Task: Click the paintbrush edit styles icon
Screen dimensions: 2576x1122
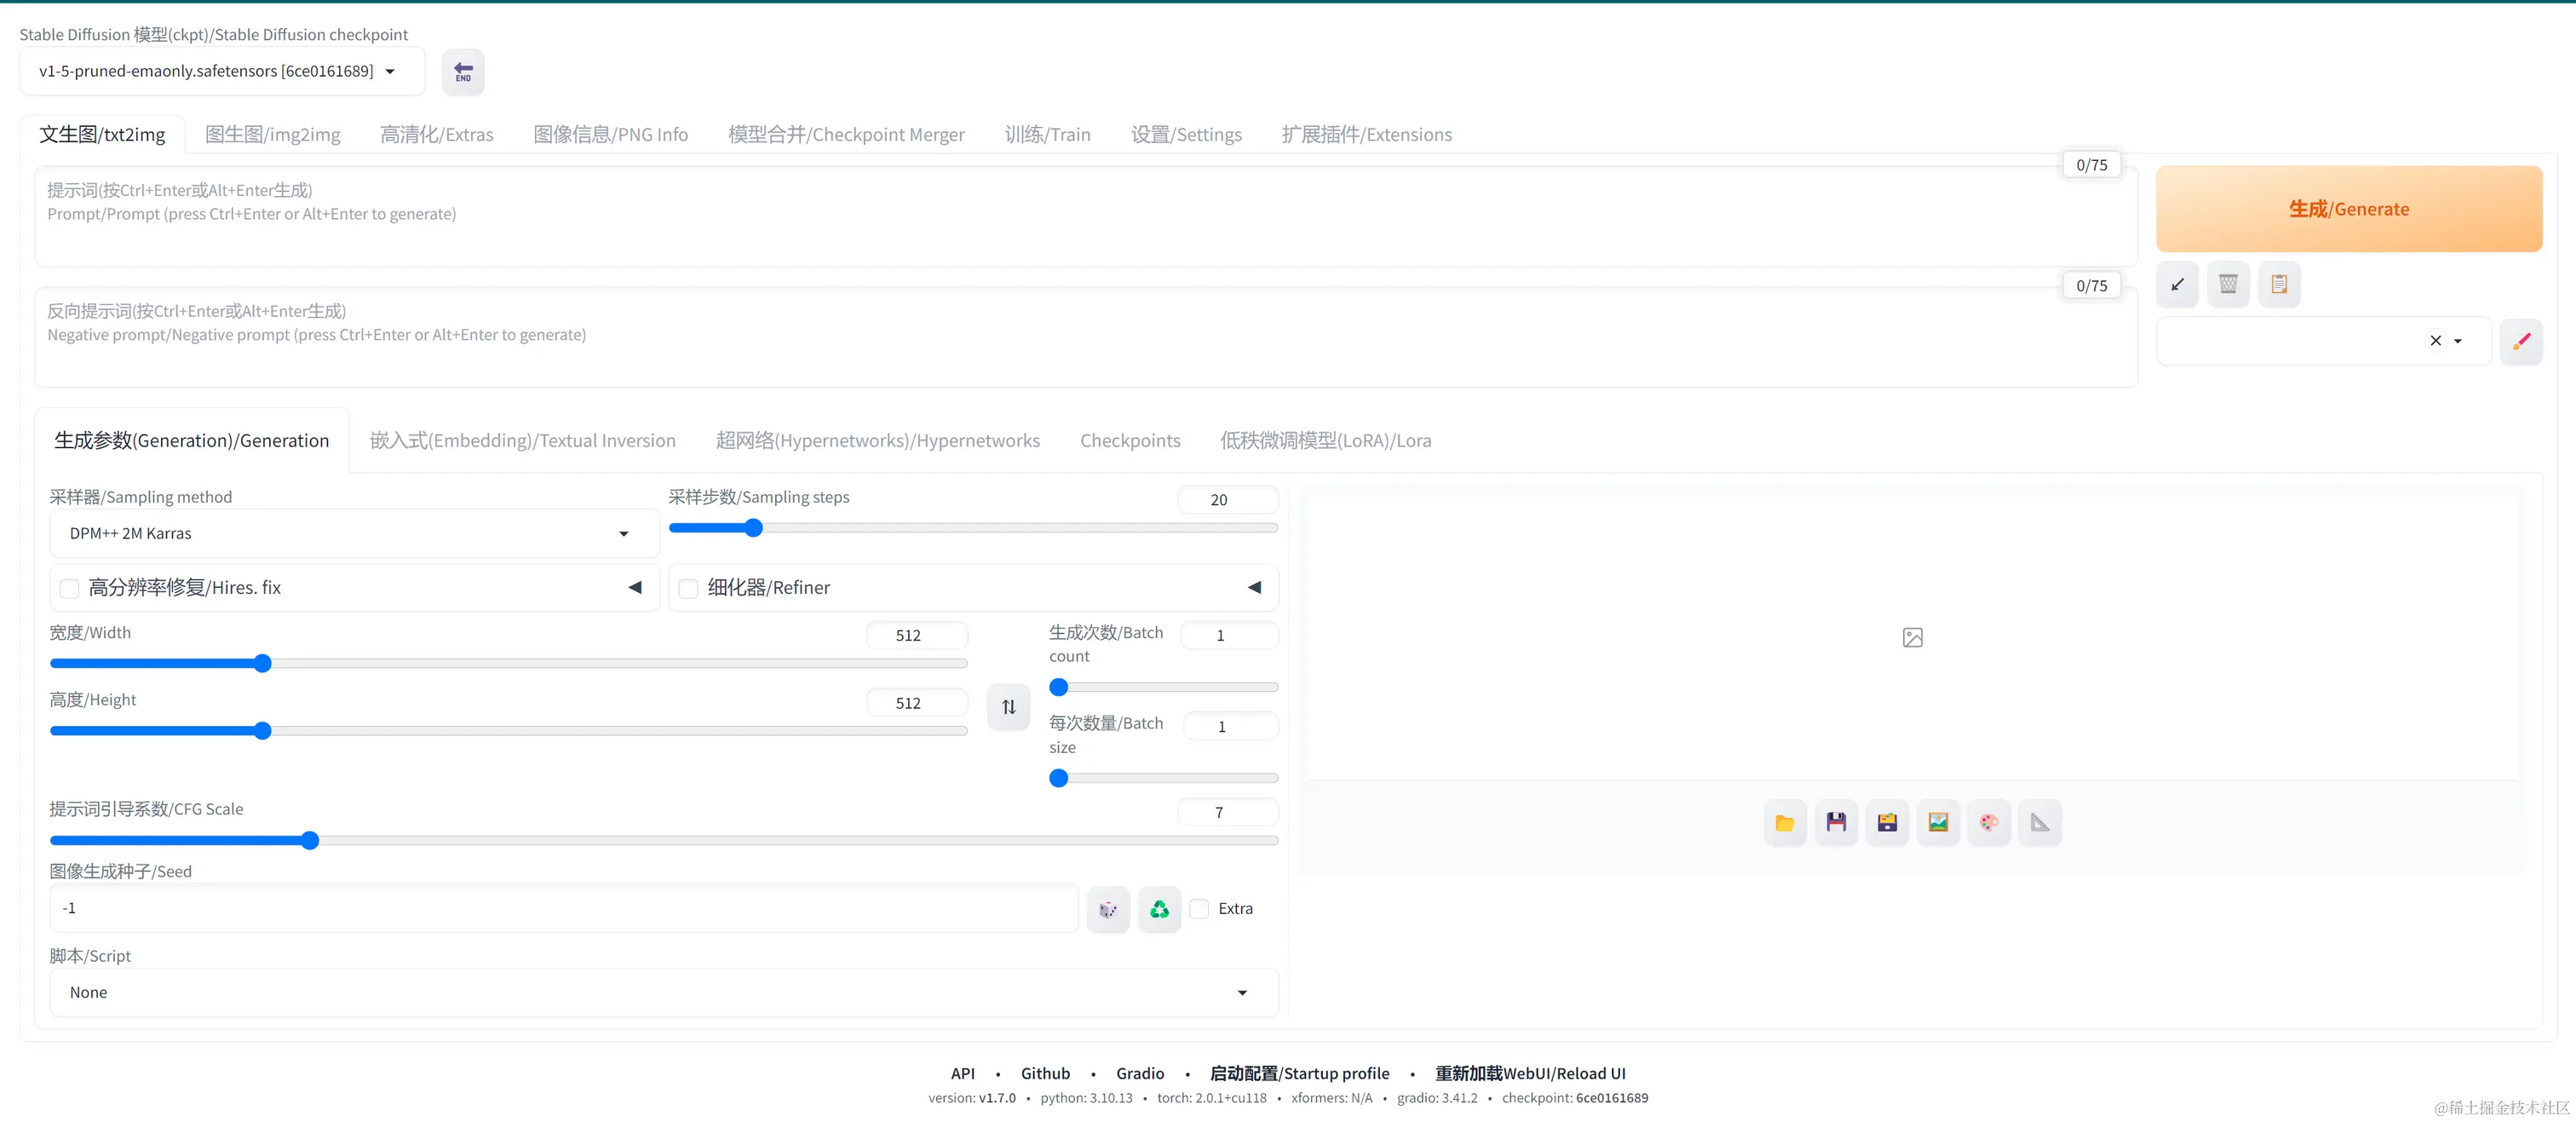Action: pyautogui.click(x=2521, y=341)
